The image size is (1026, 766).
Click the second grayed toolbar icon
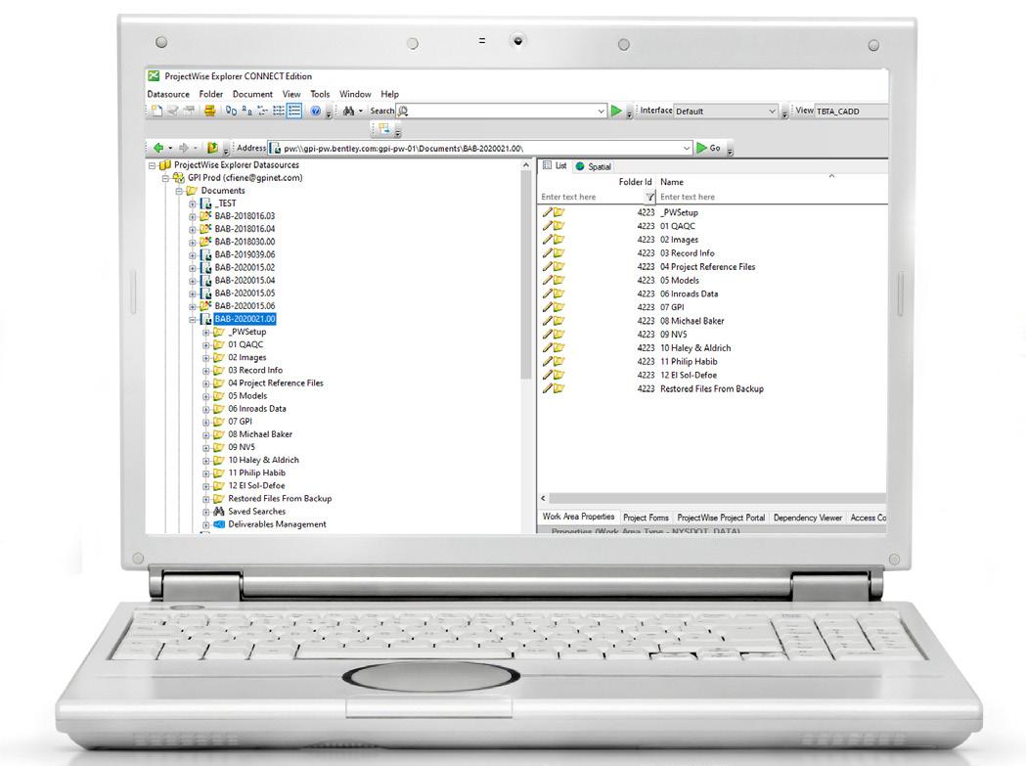click(173, 111)
